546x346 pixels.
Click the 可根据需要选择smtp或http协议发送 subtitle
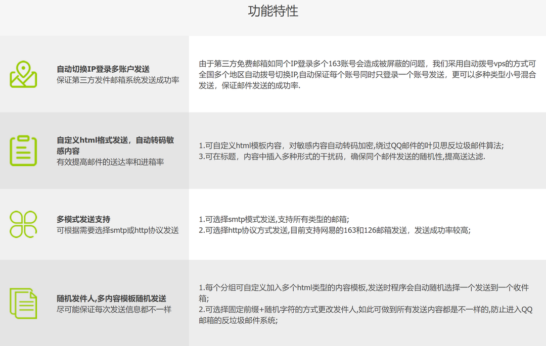point(118,230)
